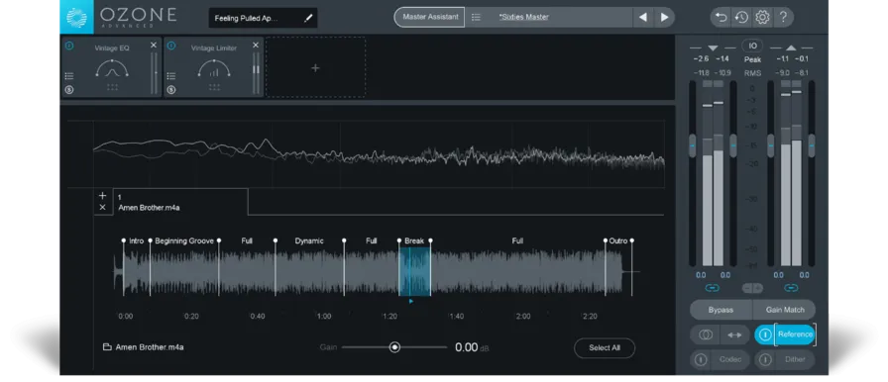Click the reference Gain slider knob
This screenshot has height=382, width=888.
394,347
